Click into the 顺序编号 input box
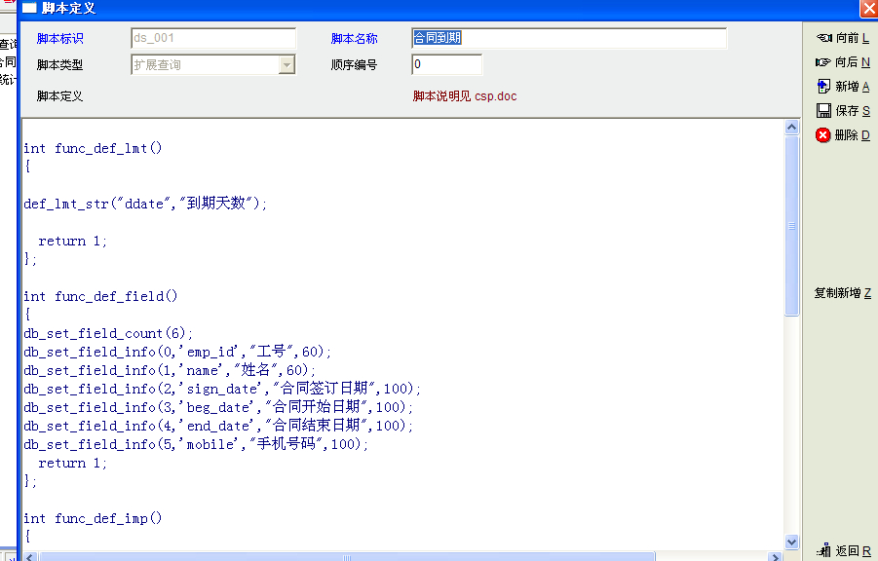Viewport: 878px width, 561px height. point(446,65)
